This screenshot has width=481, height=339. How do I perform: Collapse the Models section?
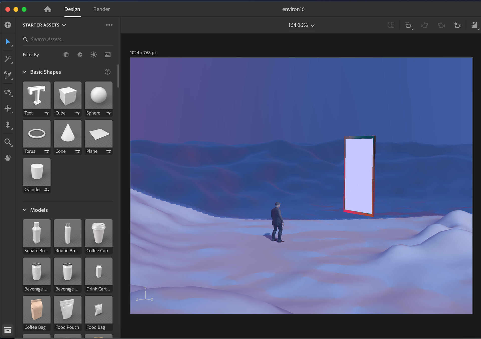tap(25, 210)
